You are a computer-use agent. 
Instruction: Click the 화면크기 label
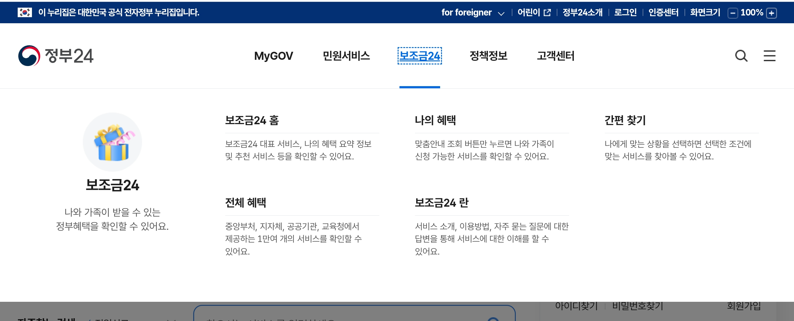click(705, 12)
